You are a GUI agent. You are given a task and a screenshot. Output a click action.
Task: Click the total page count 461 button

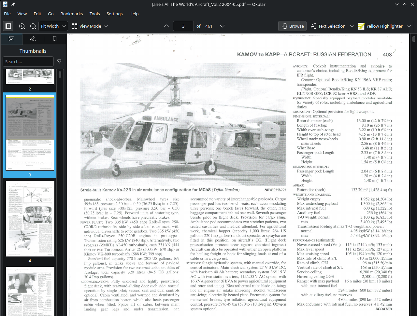coord(208,26)
